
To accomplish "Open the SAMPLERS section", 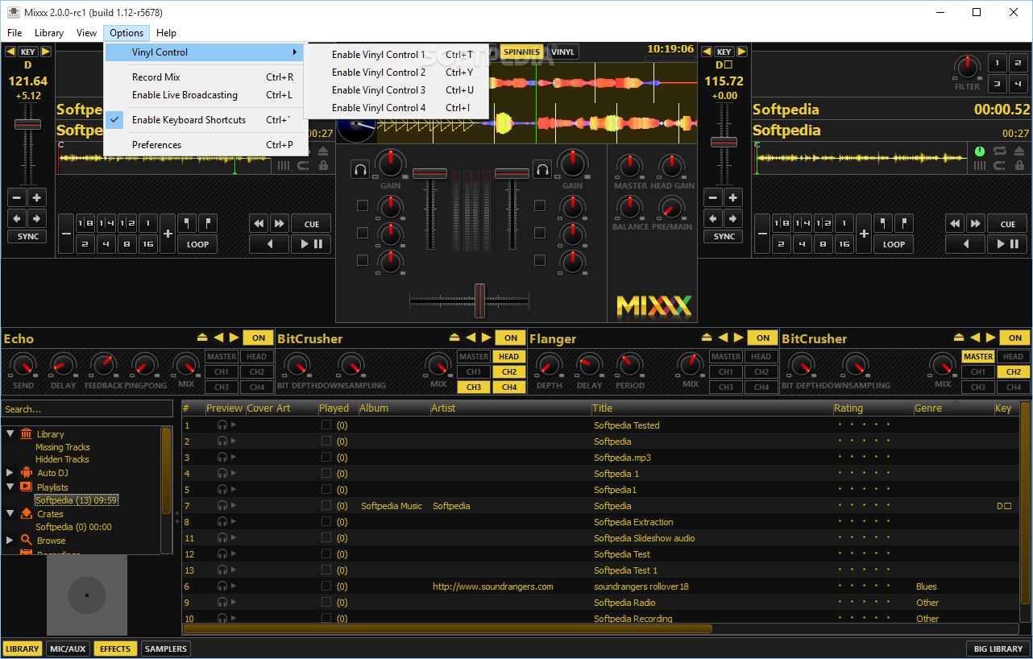I will pyautogui.click(x=166, y=649).
